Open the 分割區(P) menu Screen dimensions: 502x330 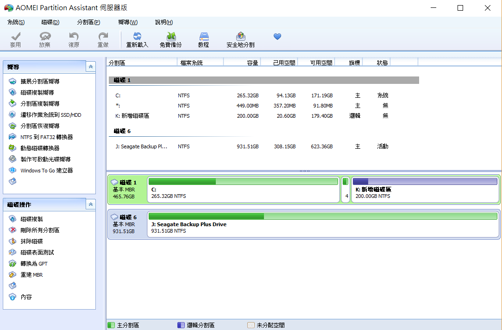[88, 22]
